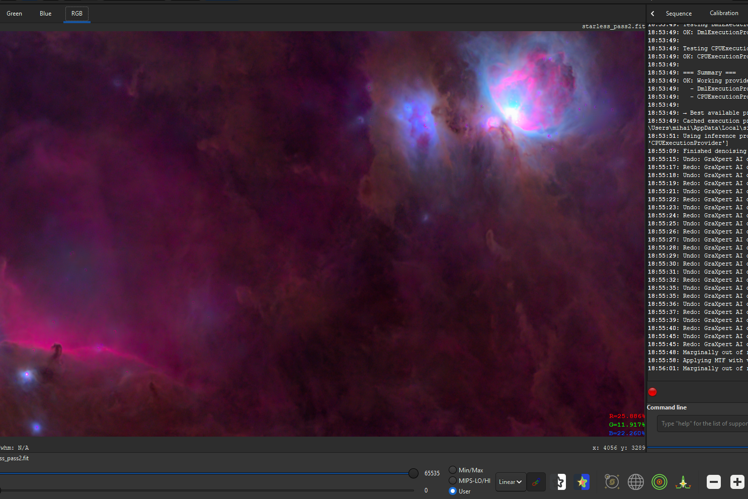Zoom in with the plus button

737,482
